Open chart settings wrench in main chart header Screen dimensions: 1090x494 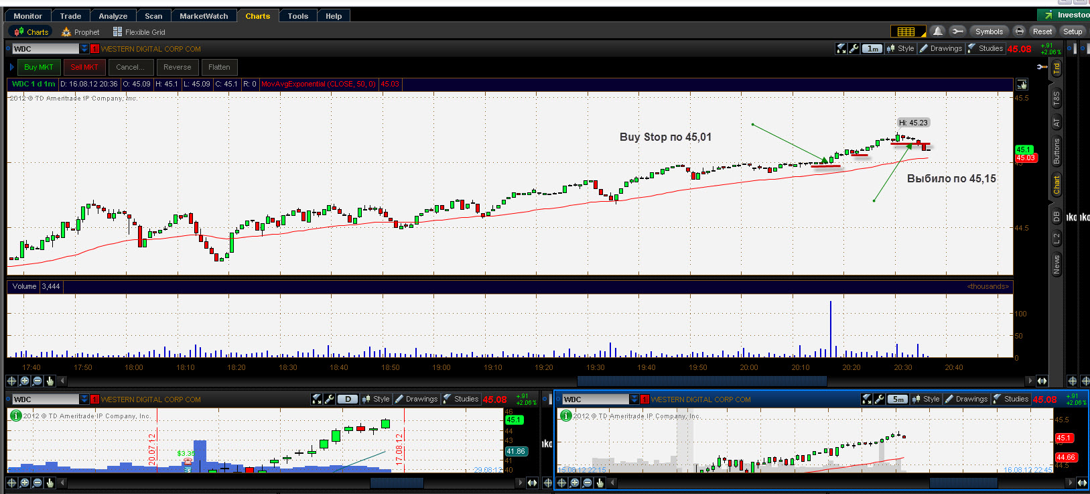point(854,48)
